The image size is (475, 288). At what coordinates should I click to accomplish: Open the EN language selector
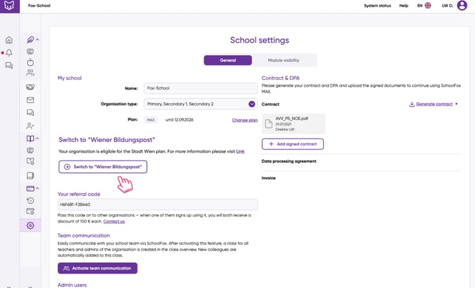click(x=424, y=6)
